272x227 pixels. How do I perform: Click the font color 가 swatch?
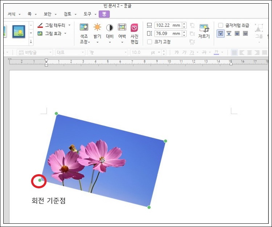[216, 52]
